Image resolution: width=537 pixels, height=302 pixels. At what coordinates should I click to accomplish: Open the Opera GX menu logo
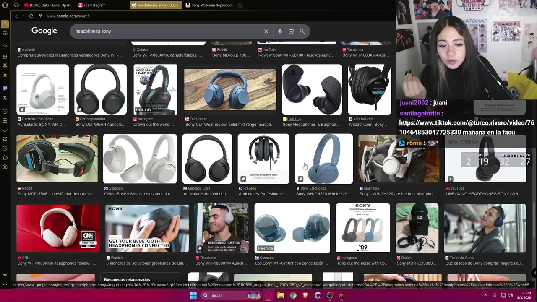click(5, 5)
